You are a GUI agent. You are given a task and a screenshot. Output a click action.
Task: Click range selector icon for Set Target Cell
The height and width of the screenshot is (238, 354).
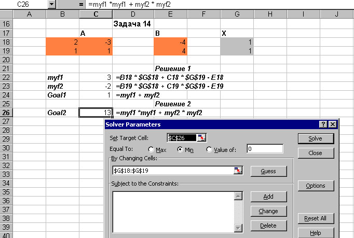[x=202, y=137]
